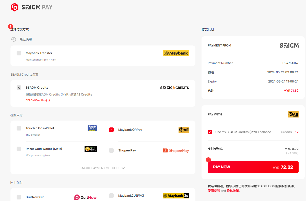The width and height of the screenshot is (306, 201).
Task: Click the DuitNow logo
Action: click(86, 197)
